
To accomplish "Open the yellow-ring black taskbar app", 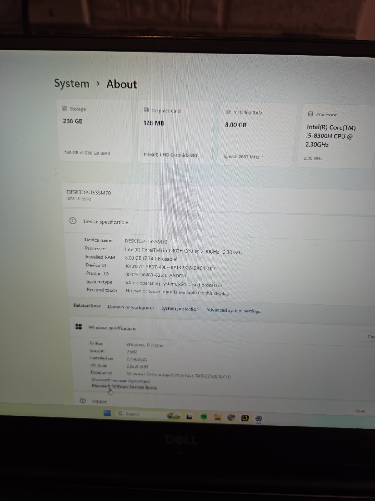I will coord(245,418).
